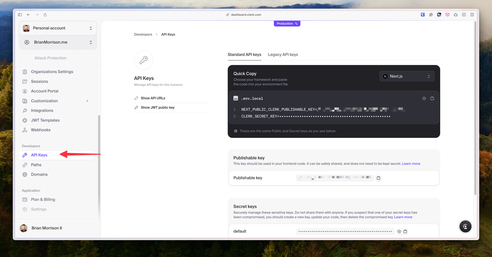Show the browser split view icon
The height and width of the screenshot is (257, 492).
coord(472,15)
